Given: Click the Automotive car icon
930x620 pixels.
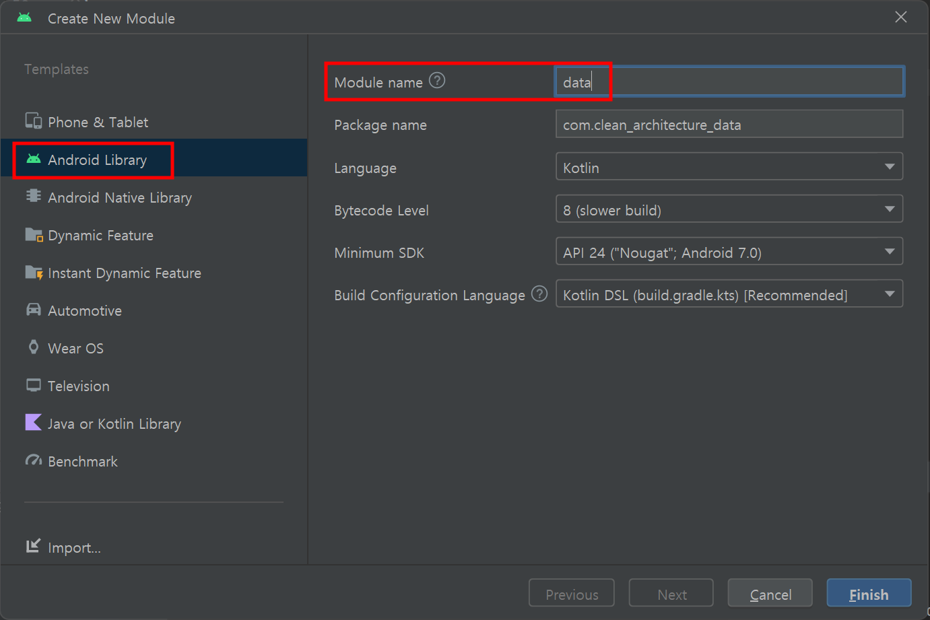Looking at the screenshot, I should tap(33, 310).
